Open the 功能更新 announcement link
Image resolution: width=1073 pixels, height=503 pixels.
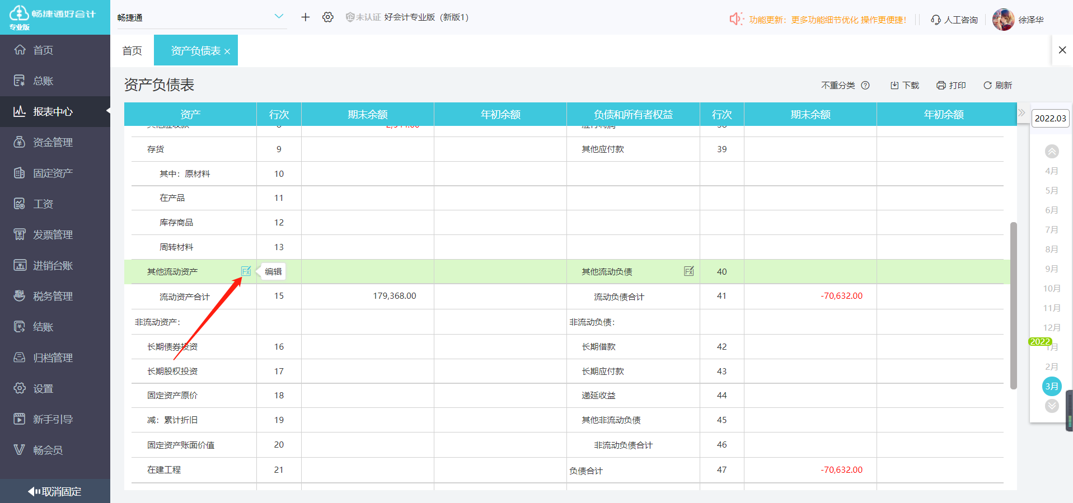pyautogui.click(x=828, y=20)
